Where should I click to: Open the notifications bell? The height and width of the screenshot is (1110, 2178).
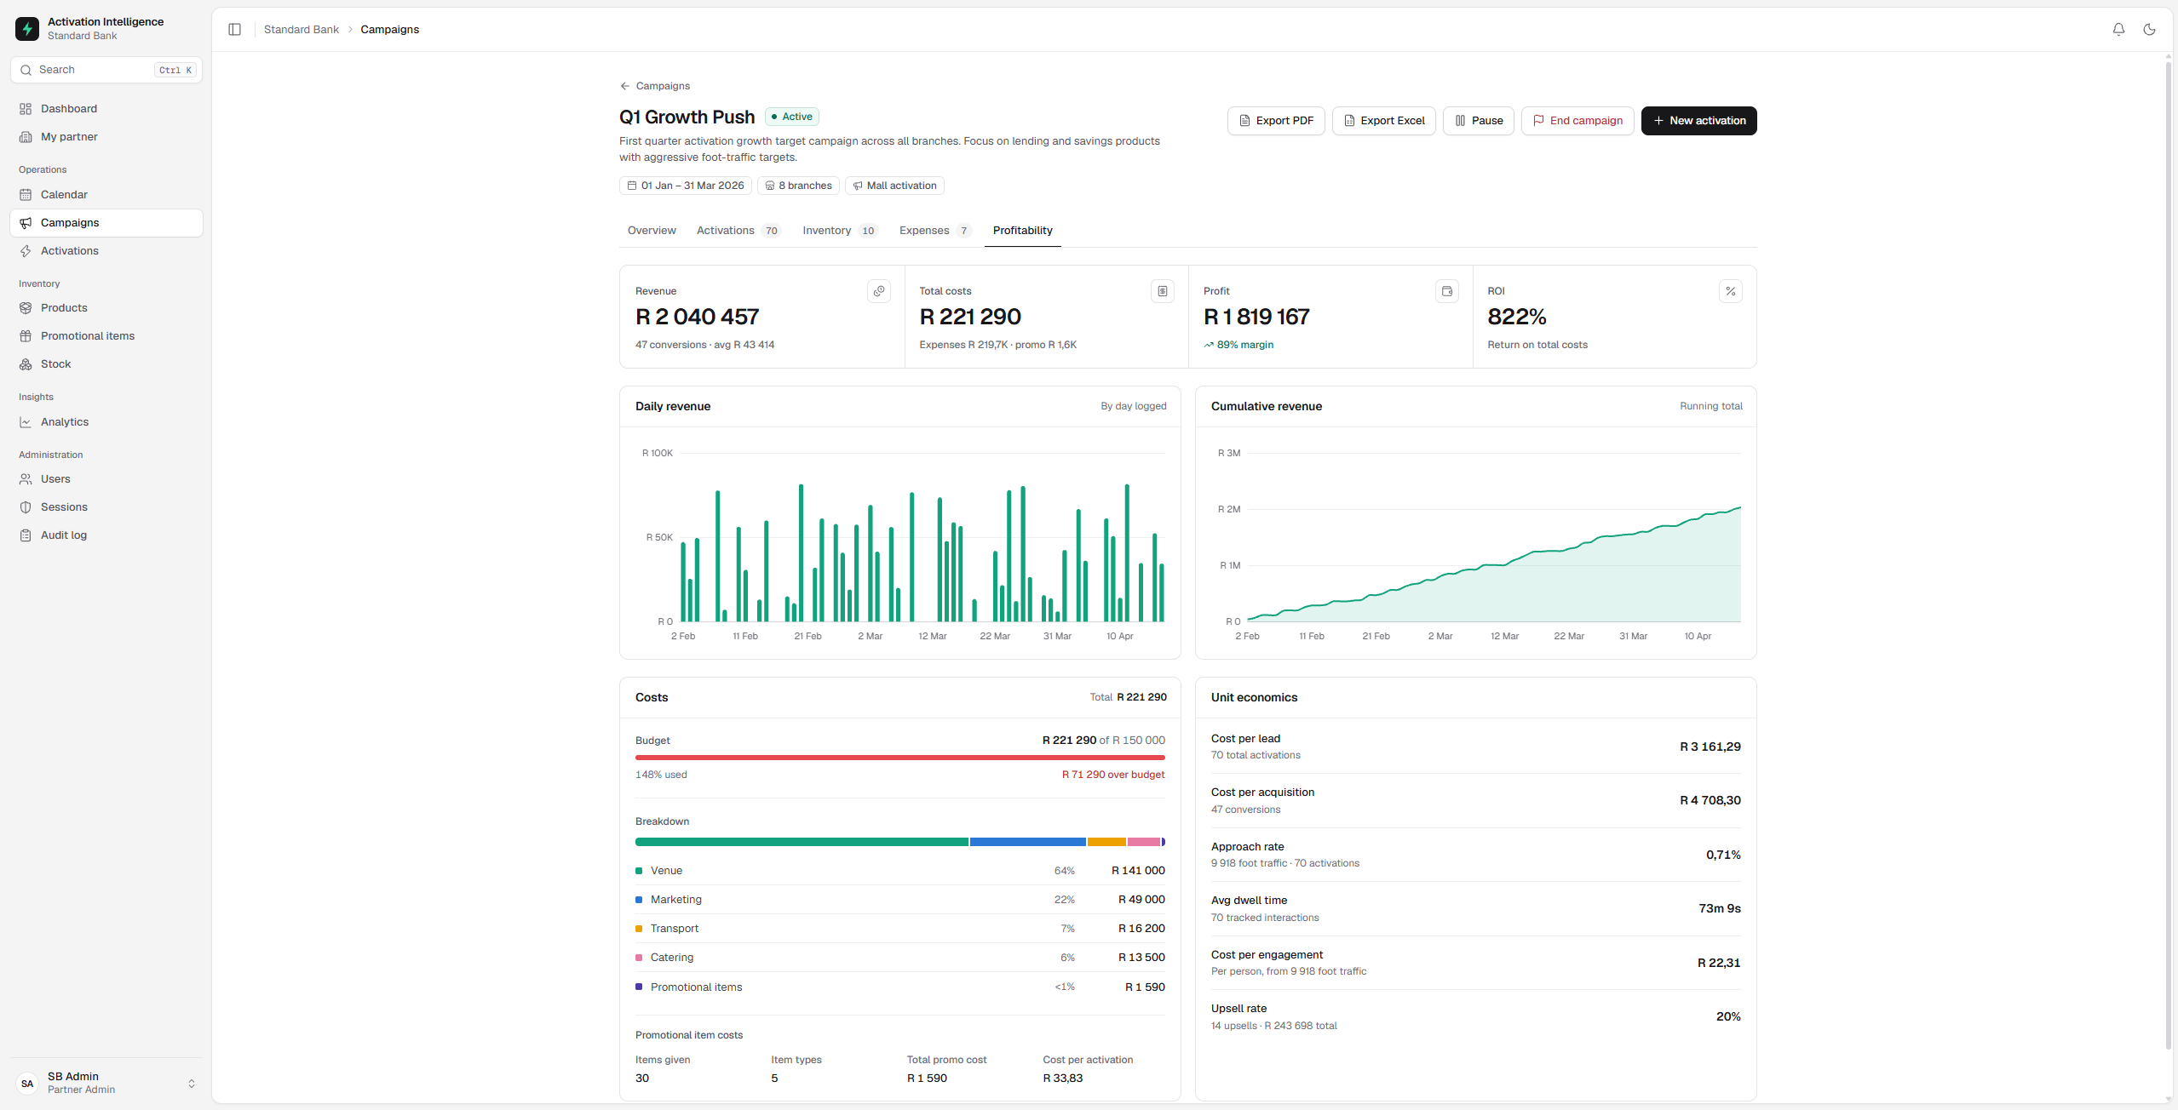[2118, 30]
